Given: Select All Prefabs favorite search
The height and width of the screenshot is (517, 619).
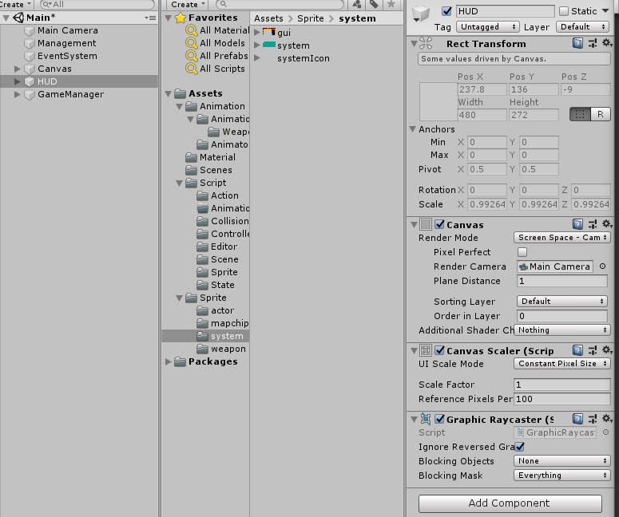Looking at the screenshot, I should click(224, 56).
